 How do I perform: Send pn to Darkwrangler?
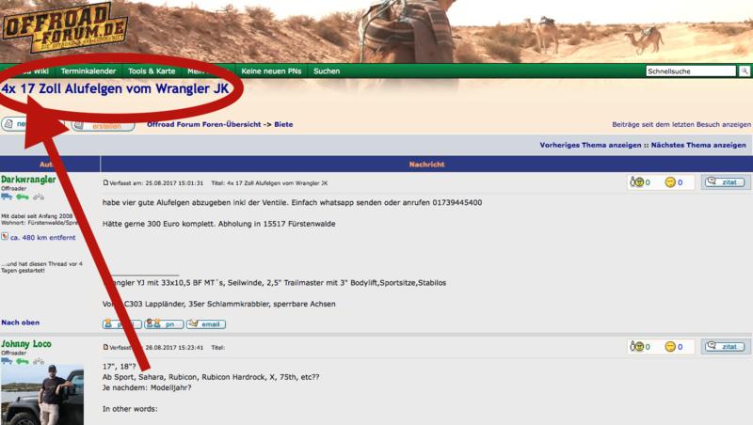(164, 324)
